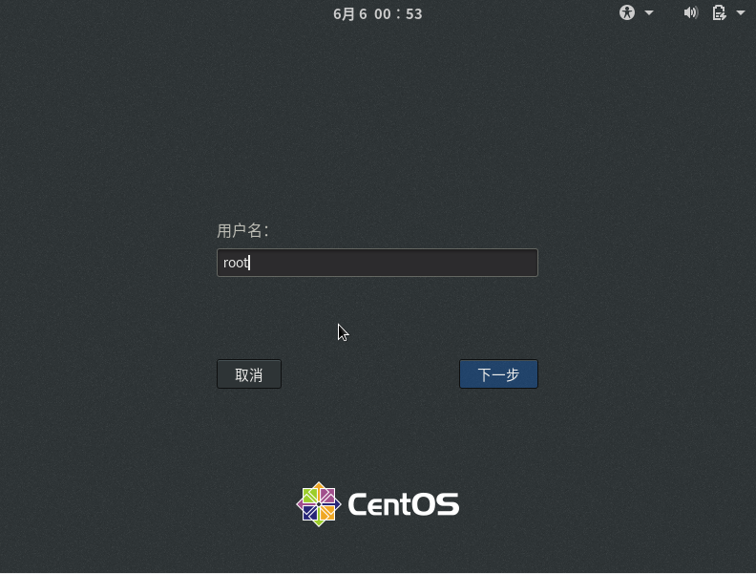This screenshot has width=756, height=574.
Task: Click the 取消 cancel button
Action: (249, 373)
